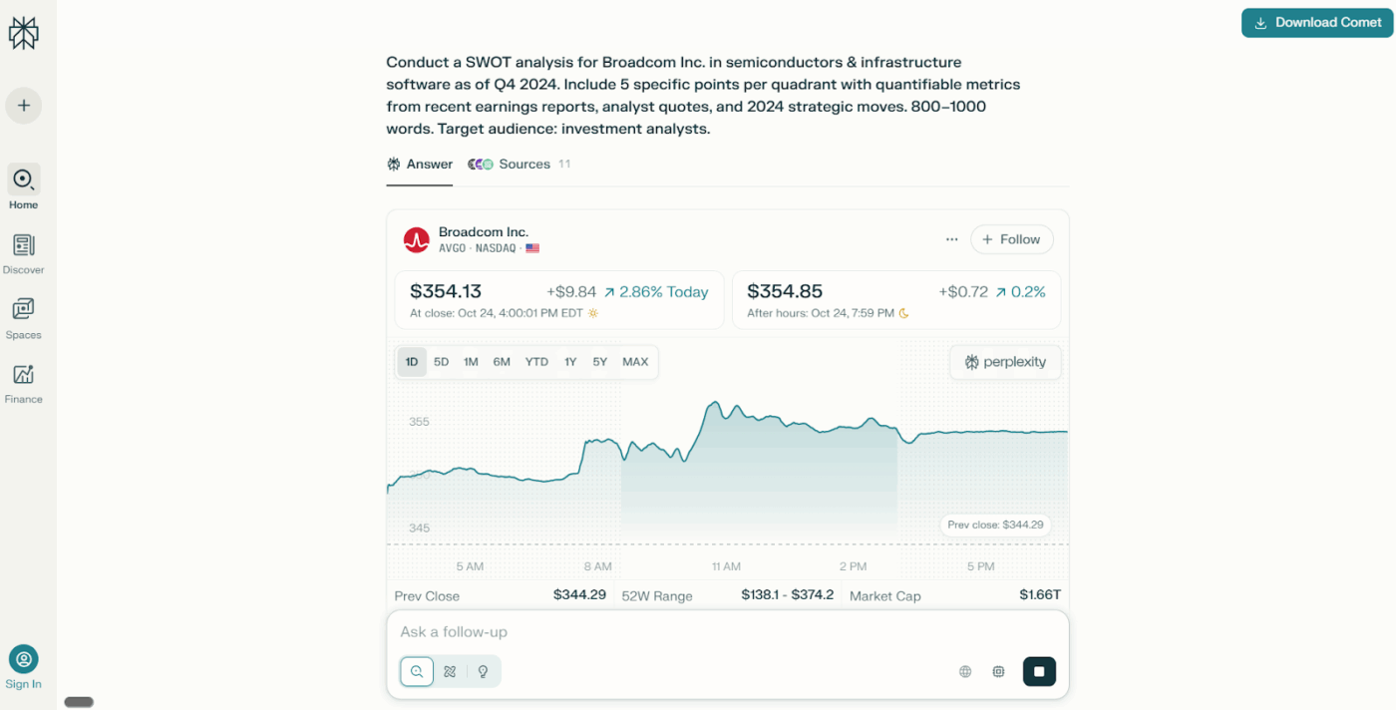Select the Answer tab

pos(420,165)
